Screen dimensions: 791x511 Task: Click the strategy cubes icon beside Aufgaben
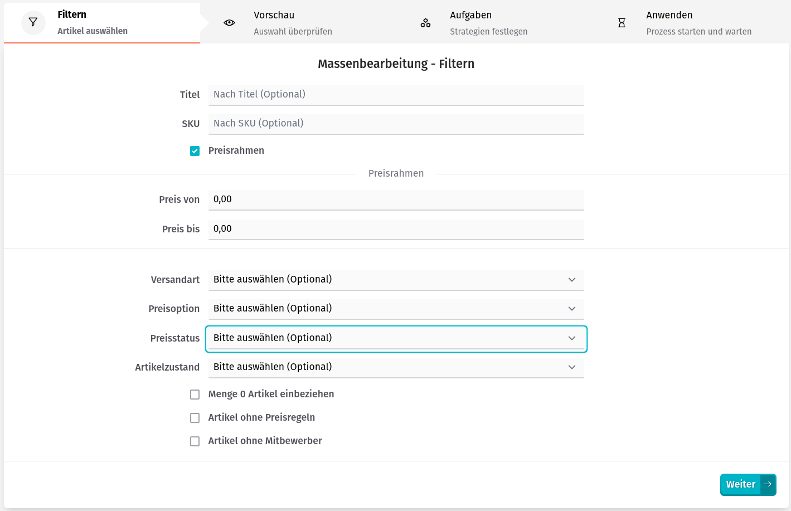[425, 23]
